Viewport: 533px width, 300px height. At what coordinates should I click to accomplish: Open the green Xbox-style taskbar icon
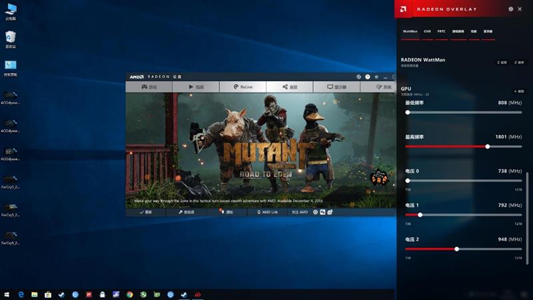point(143,295)
